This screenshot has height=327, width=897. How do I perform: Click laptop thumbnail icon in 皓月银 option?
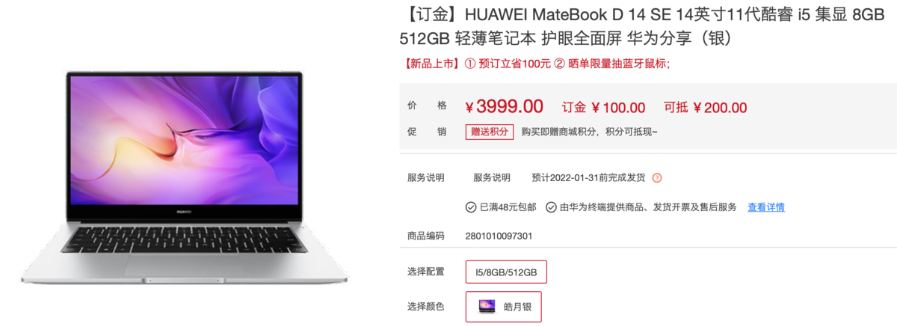(487, 306)
